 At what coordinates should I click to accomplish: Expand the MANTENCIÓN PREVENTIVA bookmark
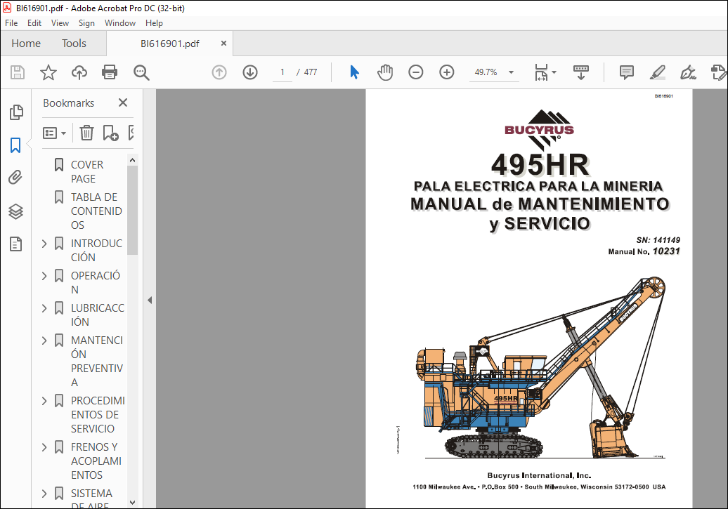click(x=44, y=341)
